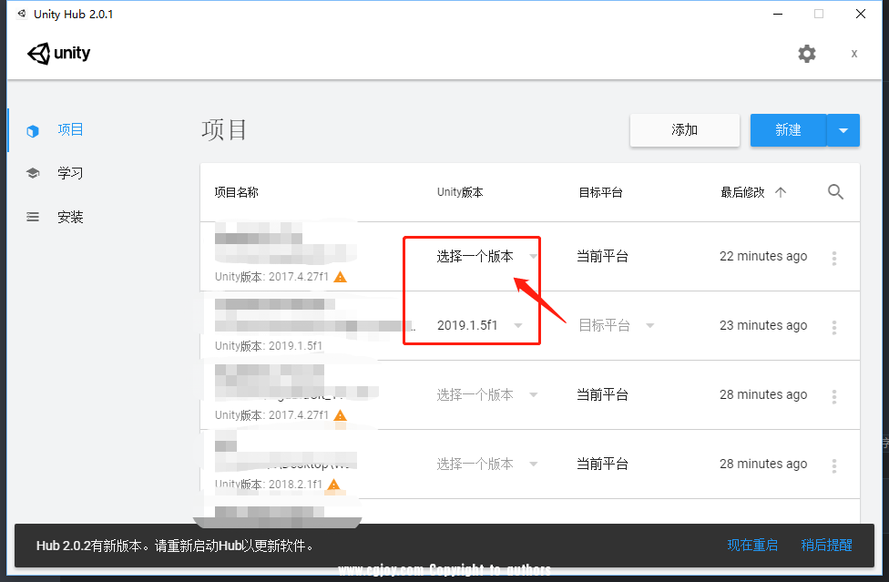889x582 pixels.
Task: Click the 22 minutes ago timestamp
Action: [x=763, y=256]
